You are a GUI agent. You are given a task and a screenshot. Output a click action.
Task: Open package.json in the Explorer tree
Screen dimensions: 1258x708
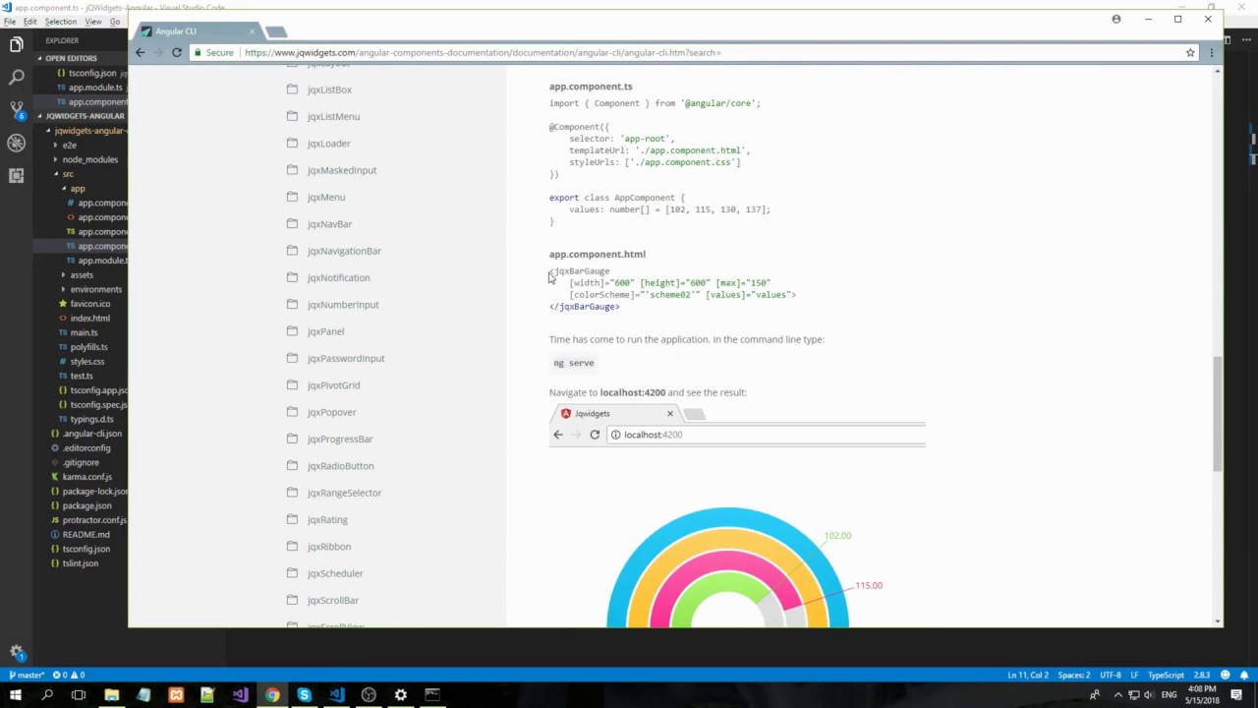[x=86, y=505]
